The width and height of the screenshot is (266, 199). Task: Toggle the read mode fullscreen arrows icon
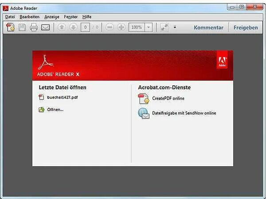(x=164, y=27)
